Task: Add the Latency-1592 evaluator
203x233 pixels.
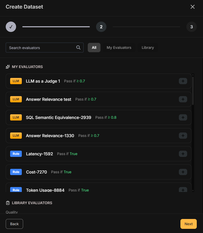Action: click(183, 154)
